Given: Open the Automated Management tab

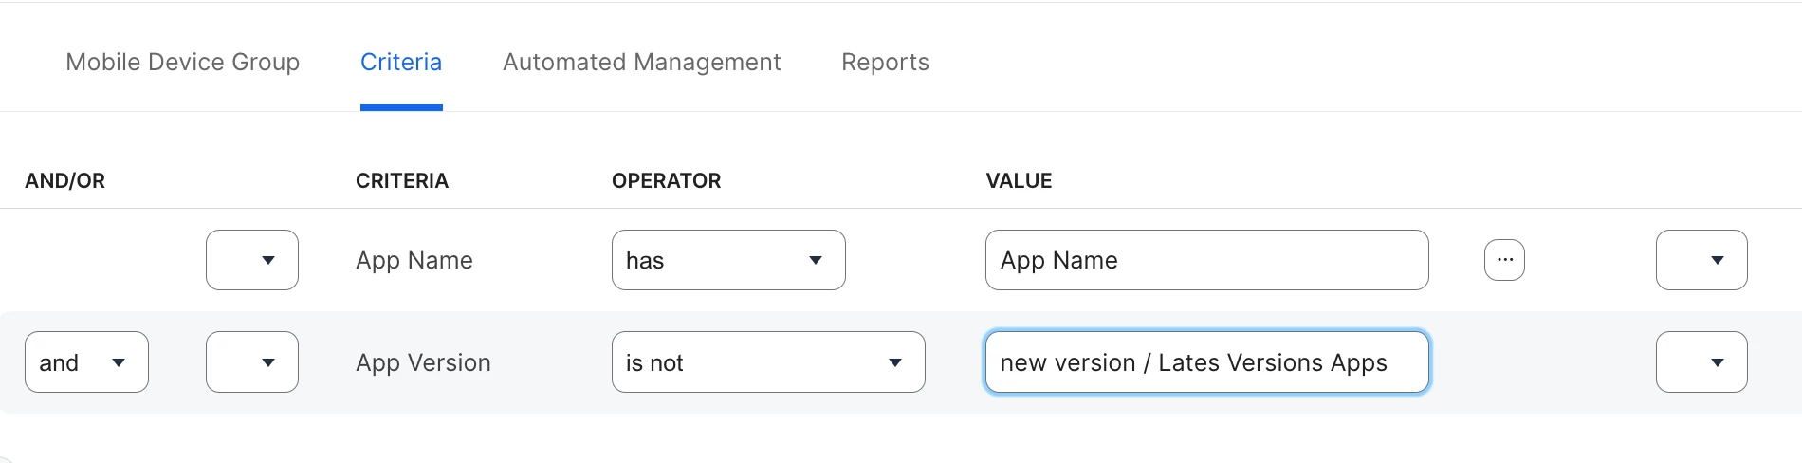Looking at the screenshot, I should pos(642,62).
